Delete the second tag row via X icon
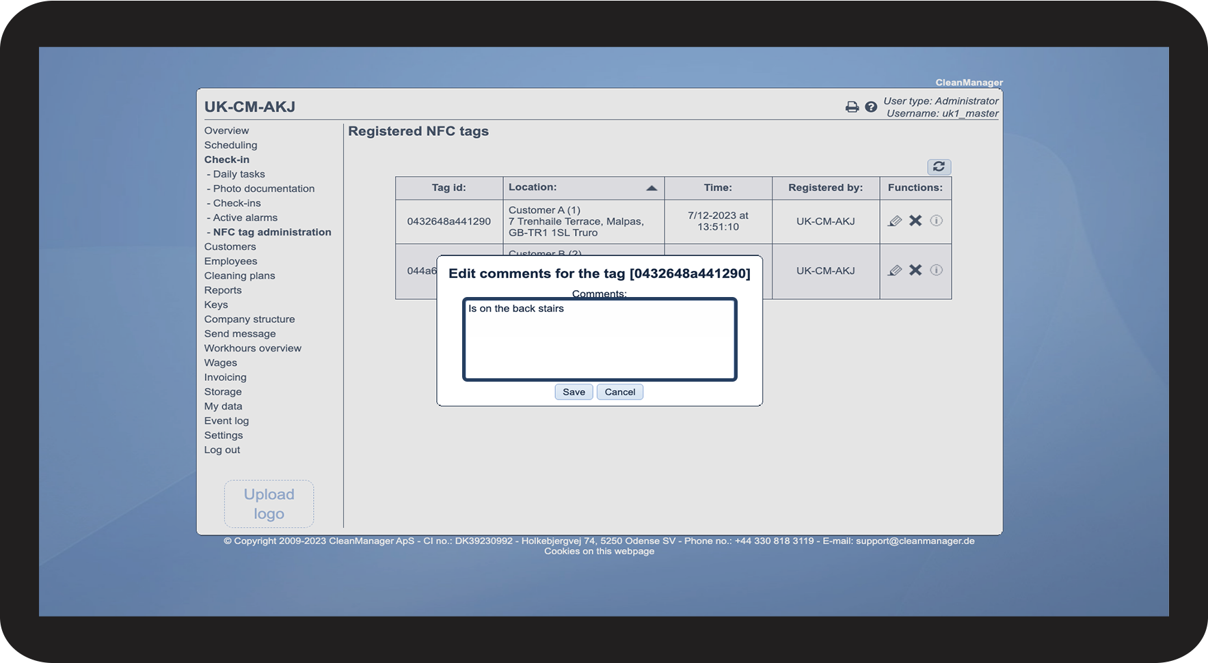This screenshot has width=1208, height=663. tap(915, 270)
